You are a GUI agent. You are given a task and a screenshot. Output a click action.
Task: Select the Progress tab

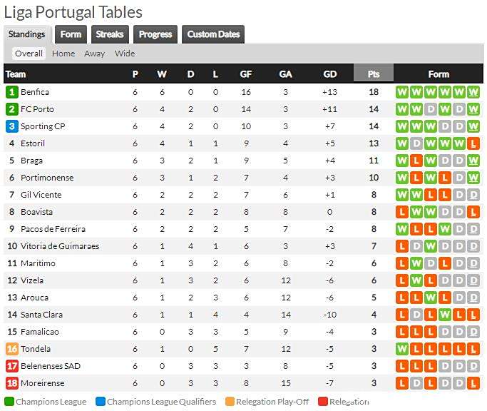coord(155,34)
